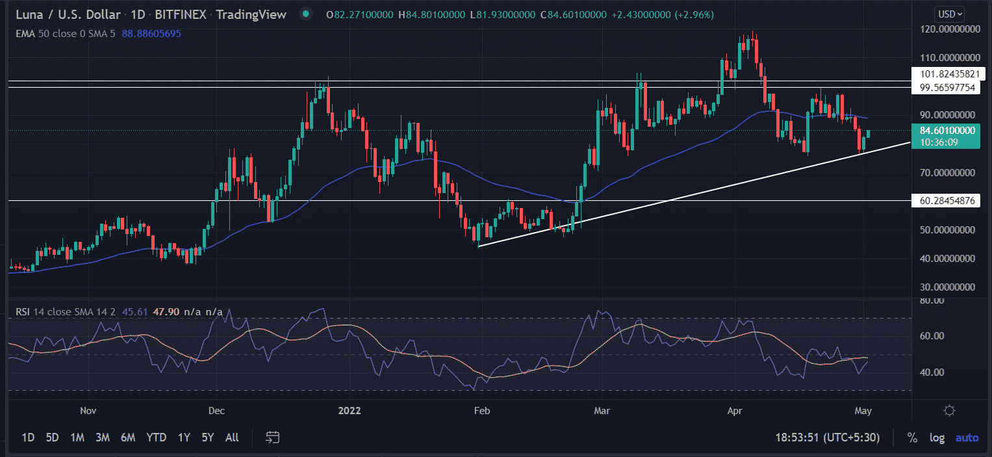The image size is (992, 457).
Task: Click the current price label 84.60100000
Action: click(x=945, y=131)
